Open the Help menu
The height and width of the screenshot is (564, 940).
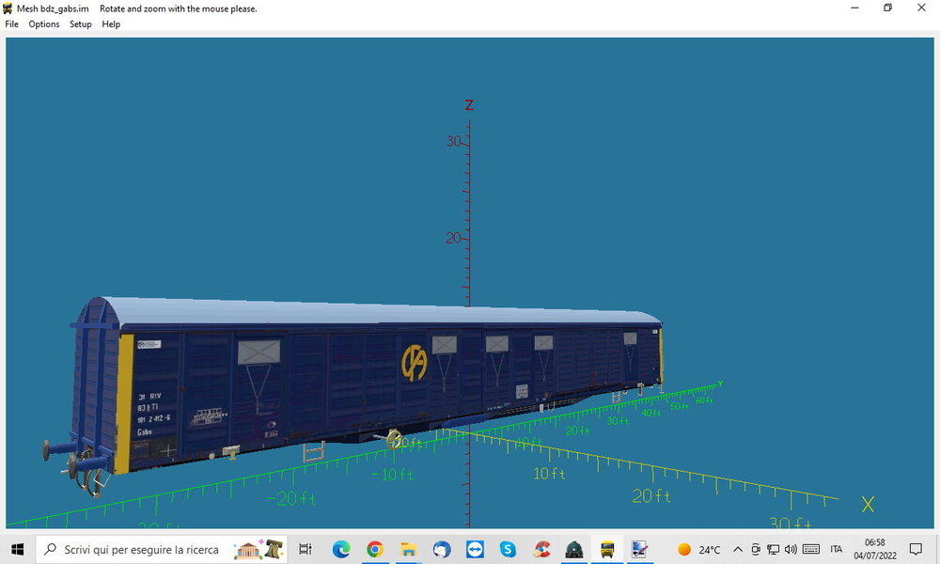(x=111, y=24)
